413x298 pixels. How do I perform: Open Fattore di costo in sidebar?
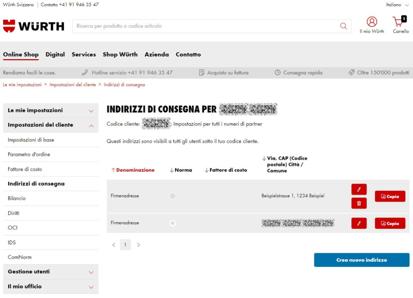pos(51,169)
